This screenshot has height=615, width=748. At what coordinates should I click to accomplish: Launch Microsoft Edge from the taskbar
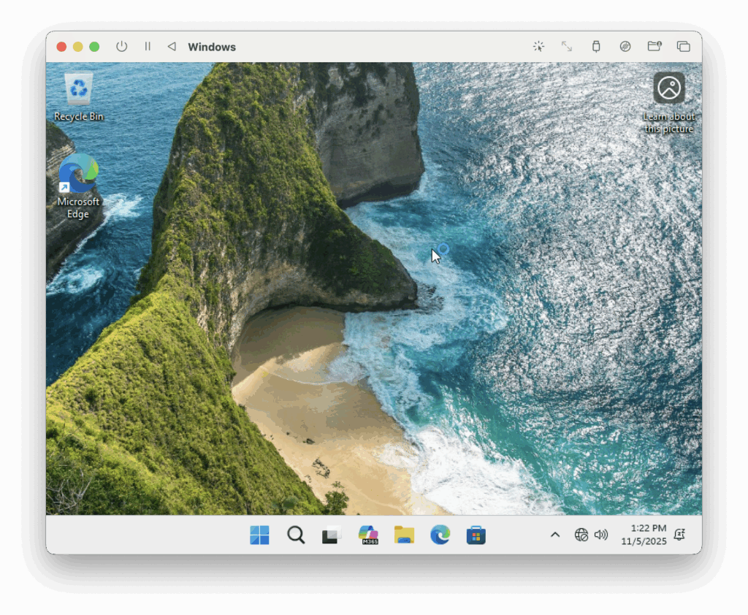(440, 535)
